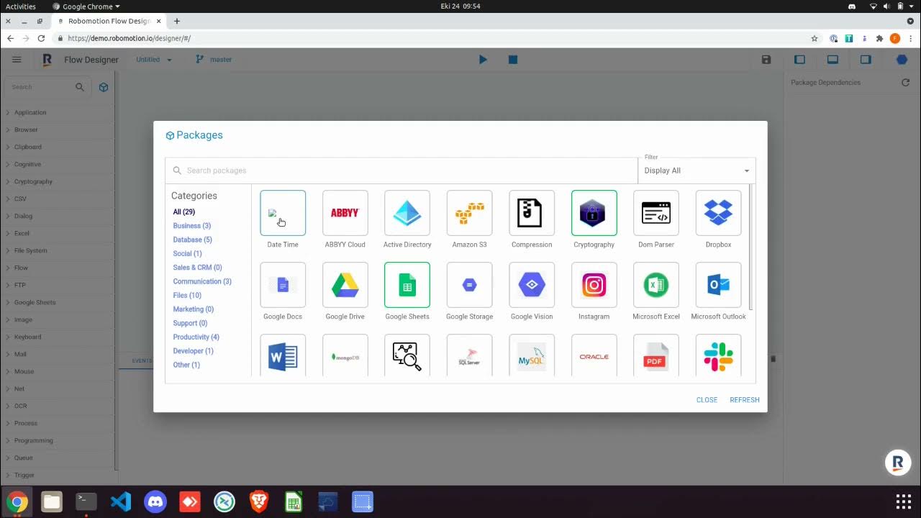Choose the Google Drive package
Screen dimensions: 921x518
[x=345, y=285]
